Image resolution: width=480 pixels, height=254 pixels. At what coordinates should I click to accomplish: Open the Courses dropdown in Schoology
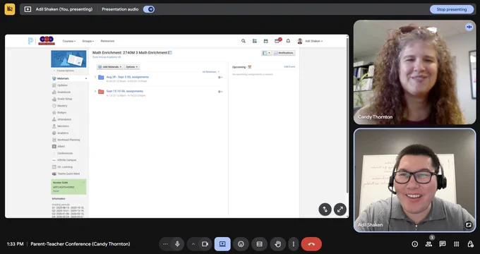pos(69,41)
